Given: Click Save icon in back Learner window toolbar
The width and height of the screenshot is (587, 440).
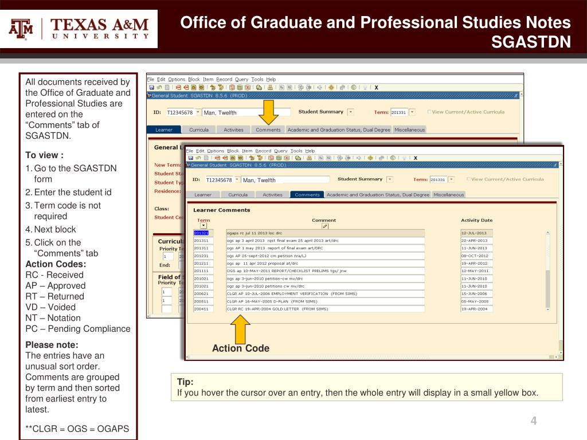Looking at the screenshot, I should (x=151, y=88).
